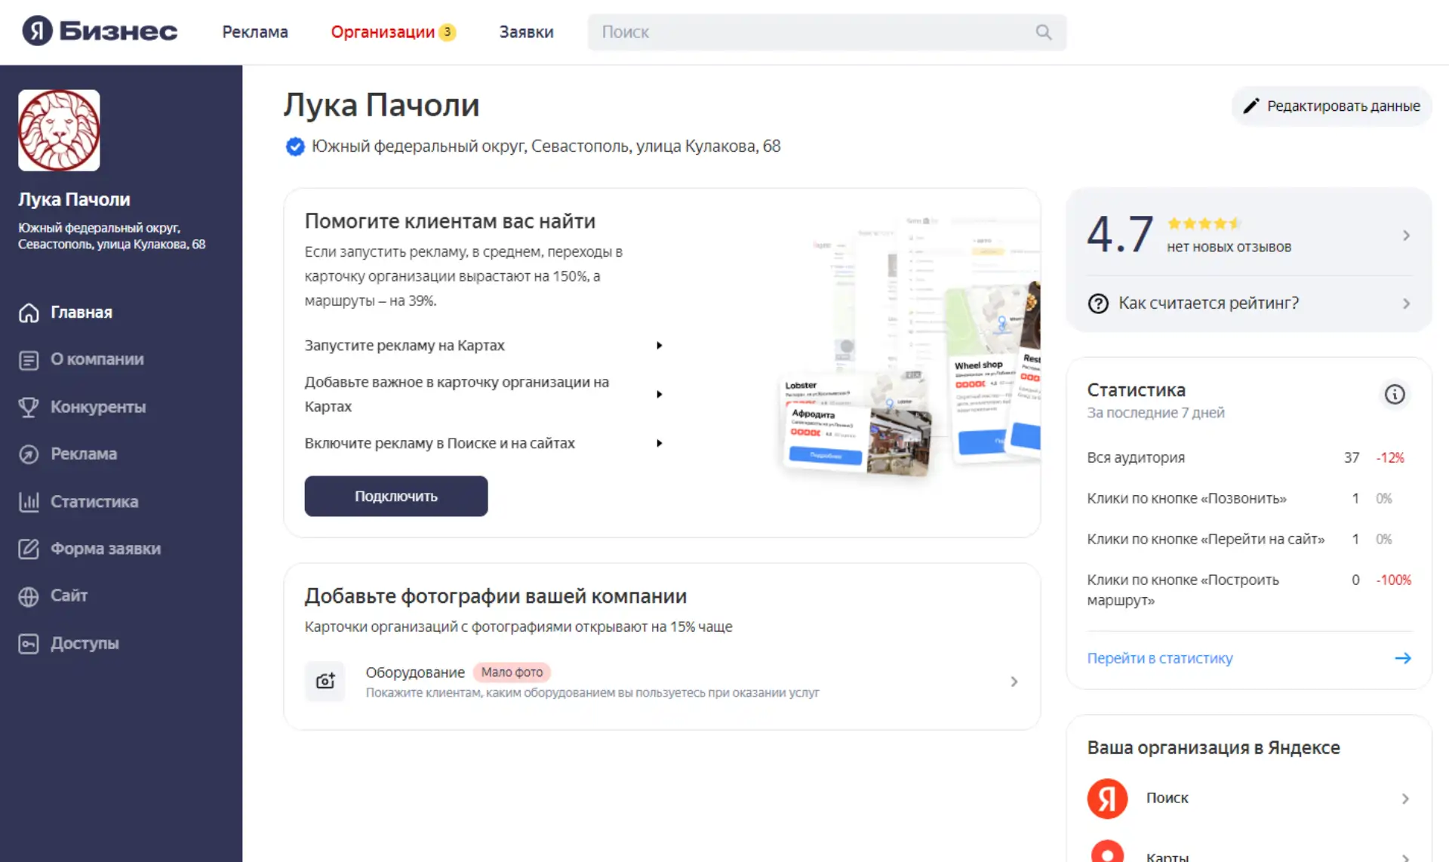Screen dimensions: 1449x862
Task: Click the badge count on Организации
Action: [448, 32]
